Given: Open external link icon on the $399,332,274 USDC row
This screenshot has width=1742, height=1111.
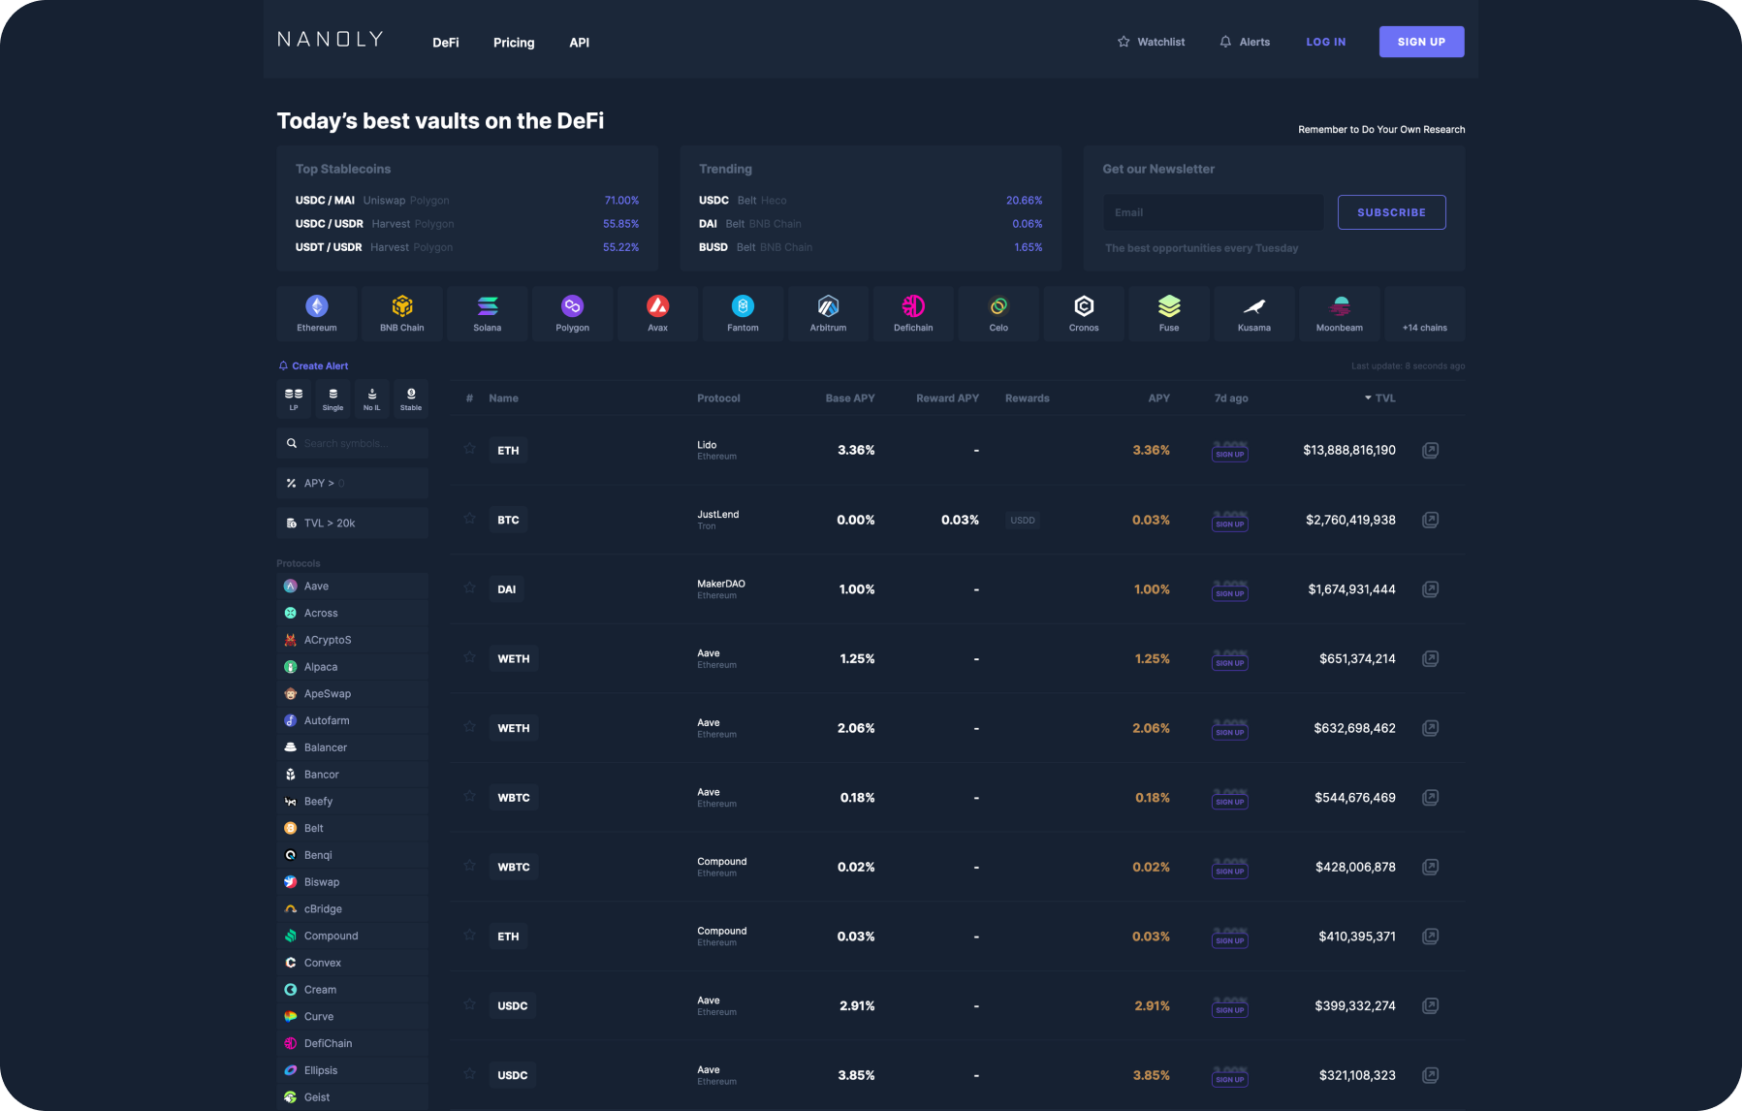Looking at the screenshot, I should pos(1430,1006).
